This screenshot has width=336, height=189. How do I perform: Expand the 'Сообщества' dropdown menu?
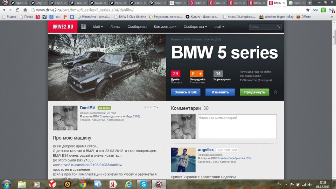(195, 27)
